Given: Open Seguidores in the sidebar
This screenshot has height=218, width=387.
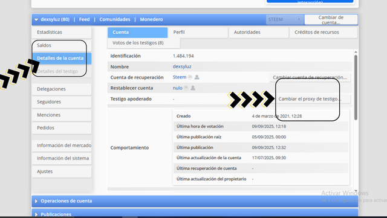Looking at the screenshot, I should (x=62, y=102).
